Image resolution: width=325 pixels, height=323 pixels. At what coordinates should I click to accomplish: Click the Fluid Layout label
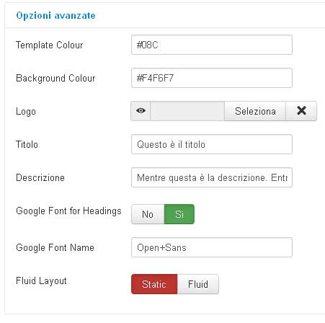click(x=41, y=280)
